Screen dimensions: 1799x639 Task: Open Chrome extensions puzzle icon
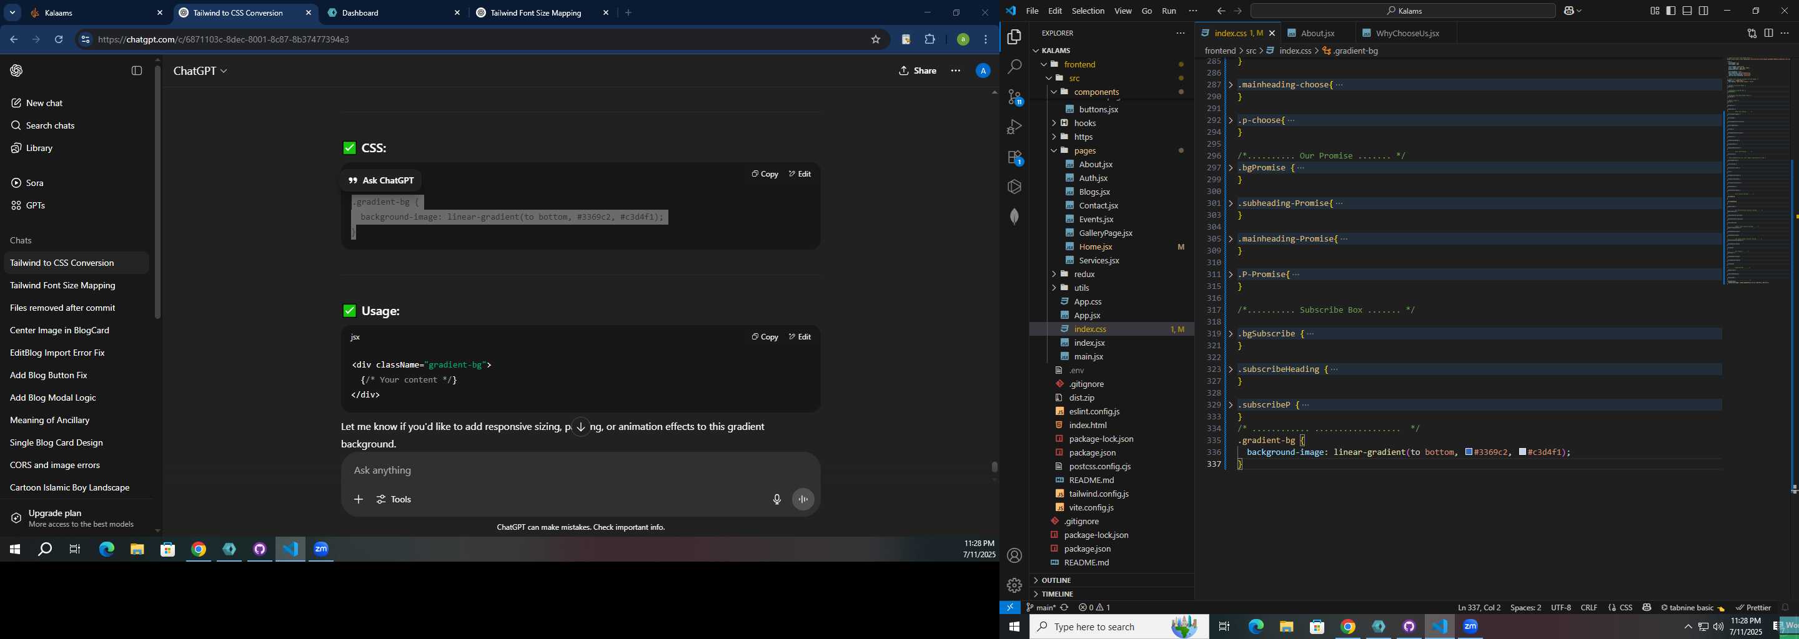pyautogui.click(x=930, y=40)
